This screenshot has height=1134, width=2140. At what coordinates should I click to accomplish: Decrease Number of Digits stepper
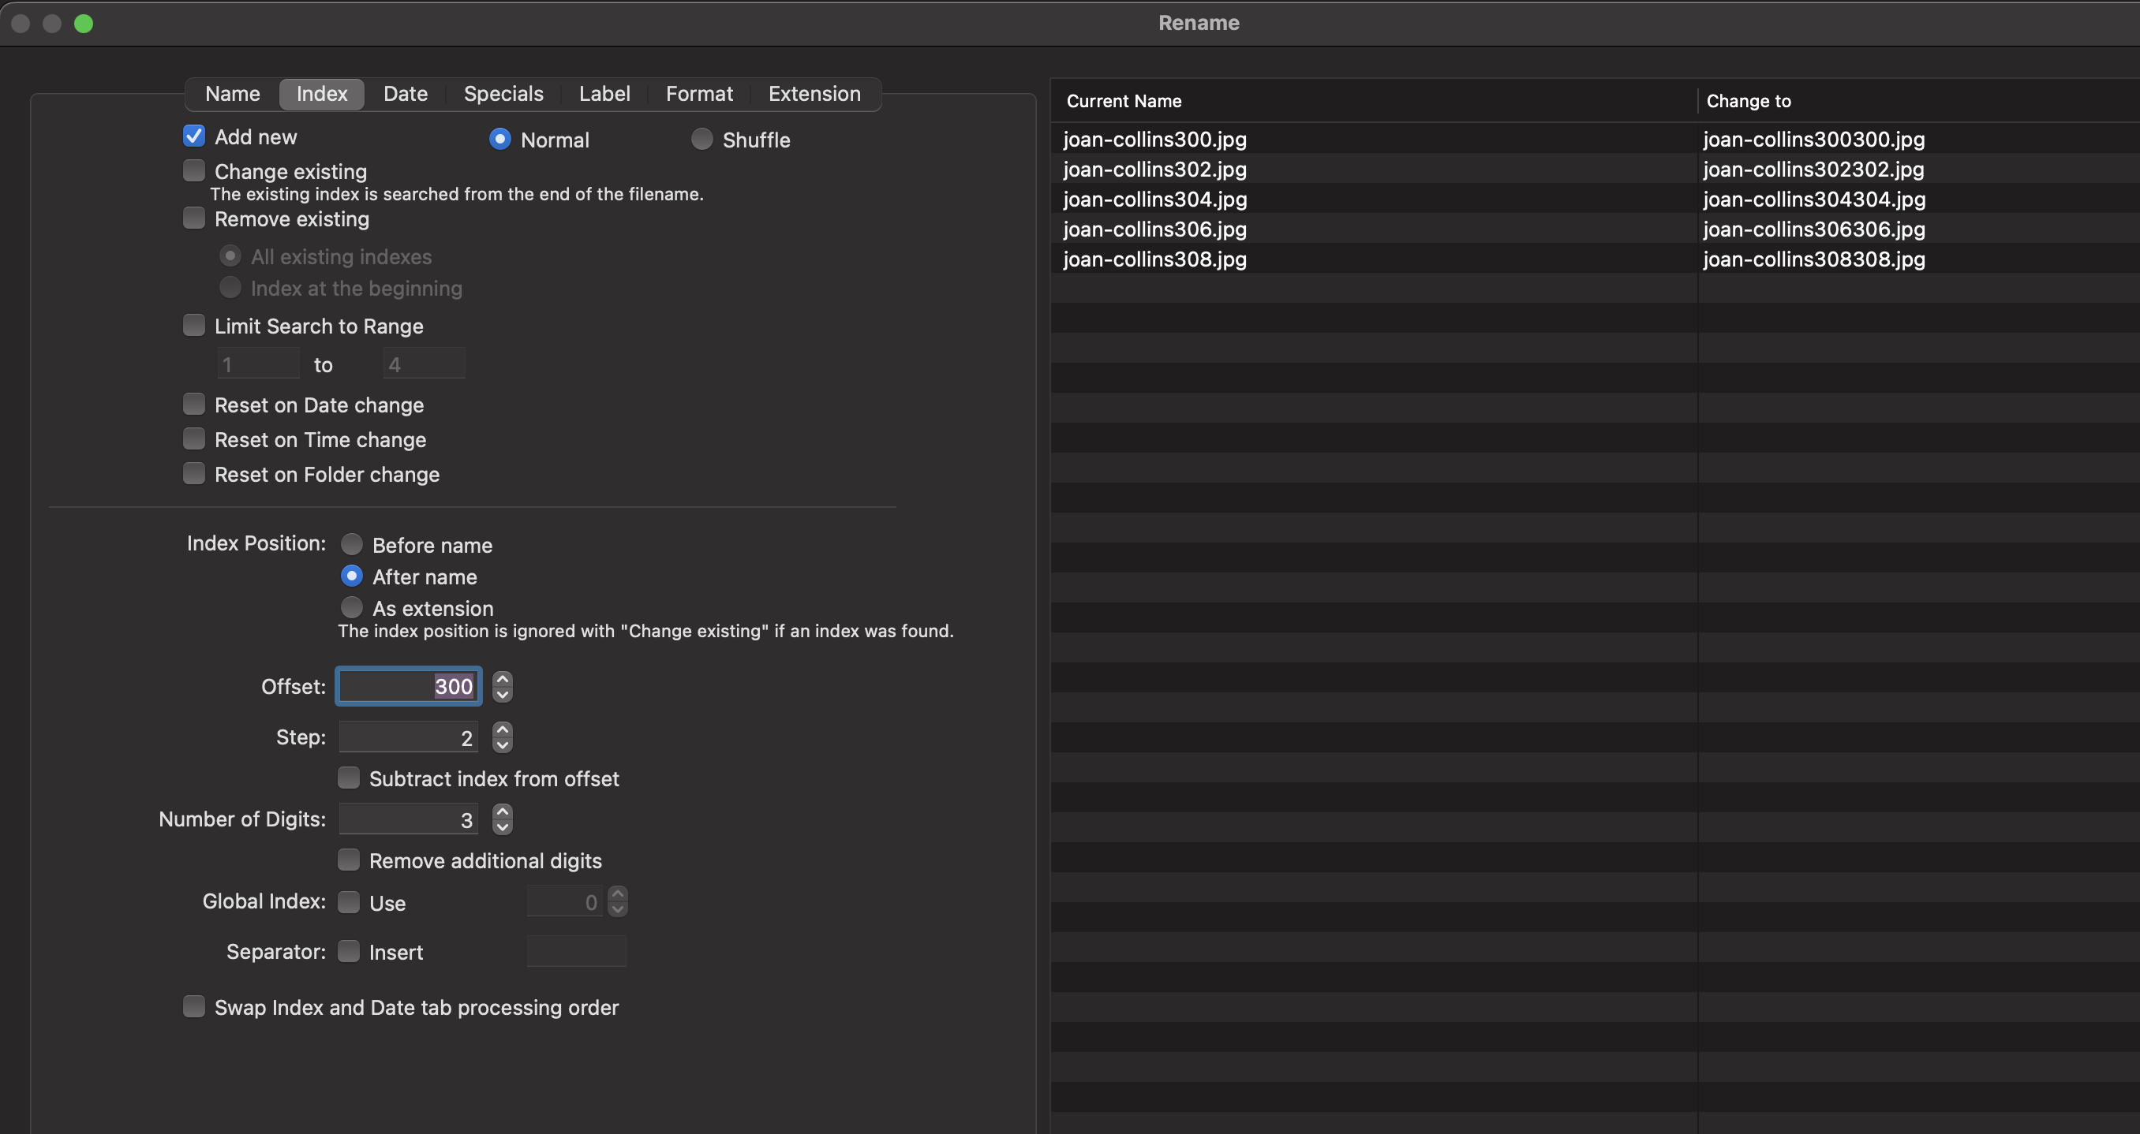pos(502,826)
